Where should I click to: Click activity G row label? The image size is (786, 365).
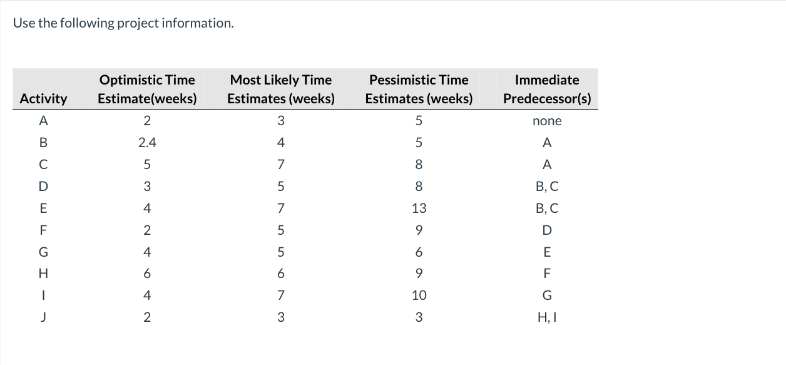[x=43, y=252]
